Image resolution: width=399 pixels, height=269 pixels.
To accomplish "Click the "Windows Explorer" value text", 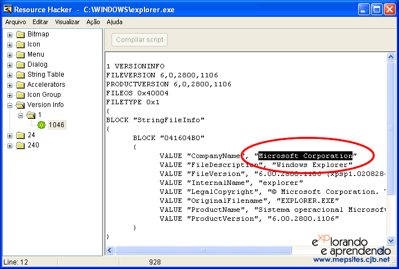I will coord(312,165).
